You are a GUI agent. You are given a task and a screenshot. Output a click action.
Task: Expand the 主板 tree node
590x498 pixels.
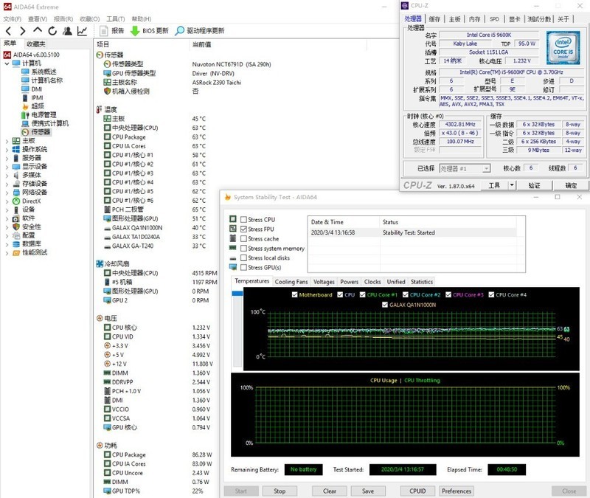click(x=7, y=140)
